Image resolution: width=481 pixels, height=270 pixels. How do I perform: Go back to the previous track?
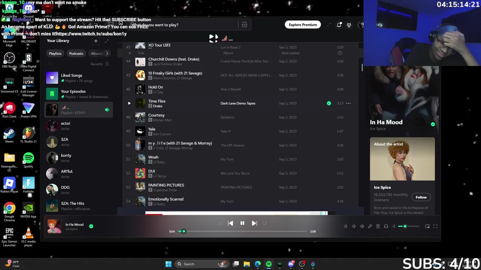pyautogui.click(x=230, y=223)
